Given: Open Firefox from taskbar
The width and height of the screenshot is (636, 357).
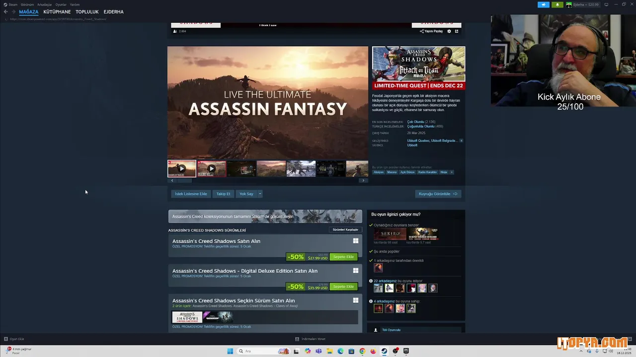Looking at the screenshot, I should pyautogui.click(x=373, y=351).
